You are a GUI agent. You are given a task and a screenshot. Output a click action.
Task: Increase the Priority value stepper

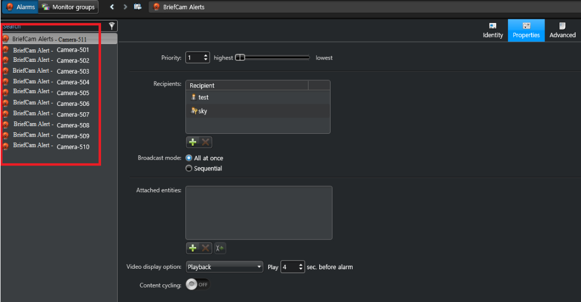pyautogui.click(x=206, y=55)
